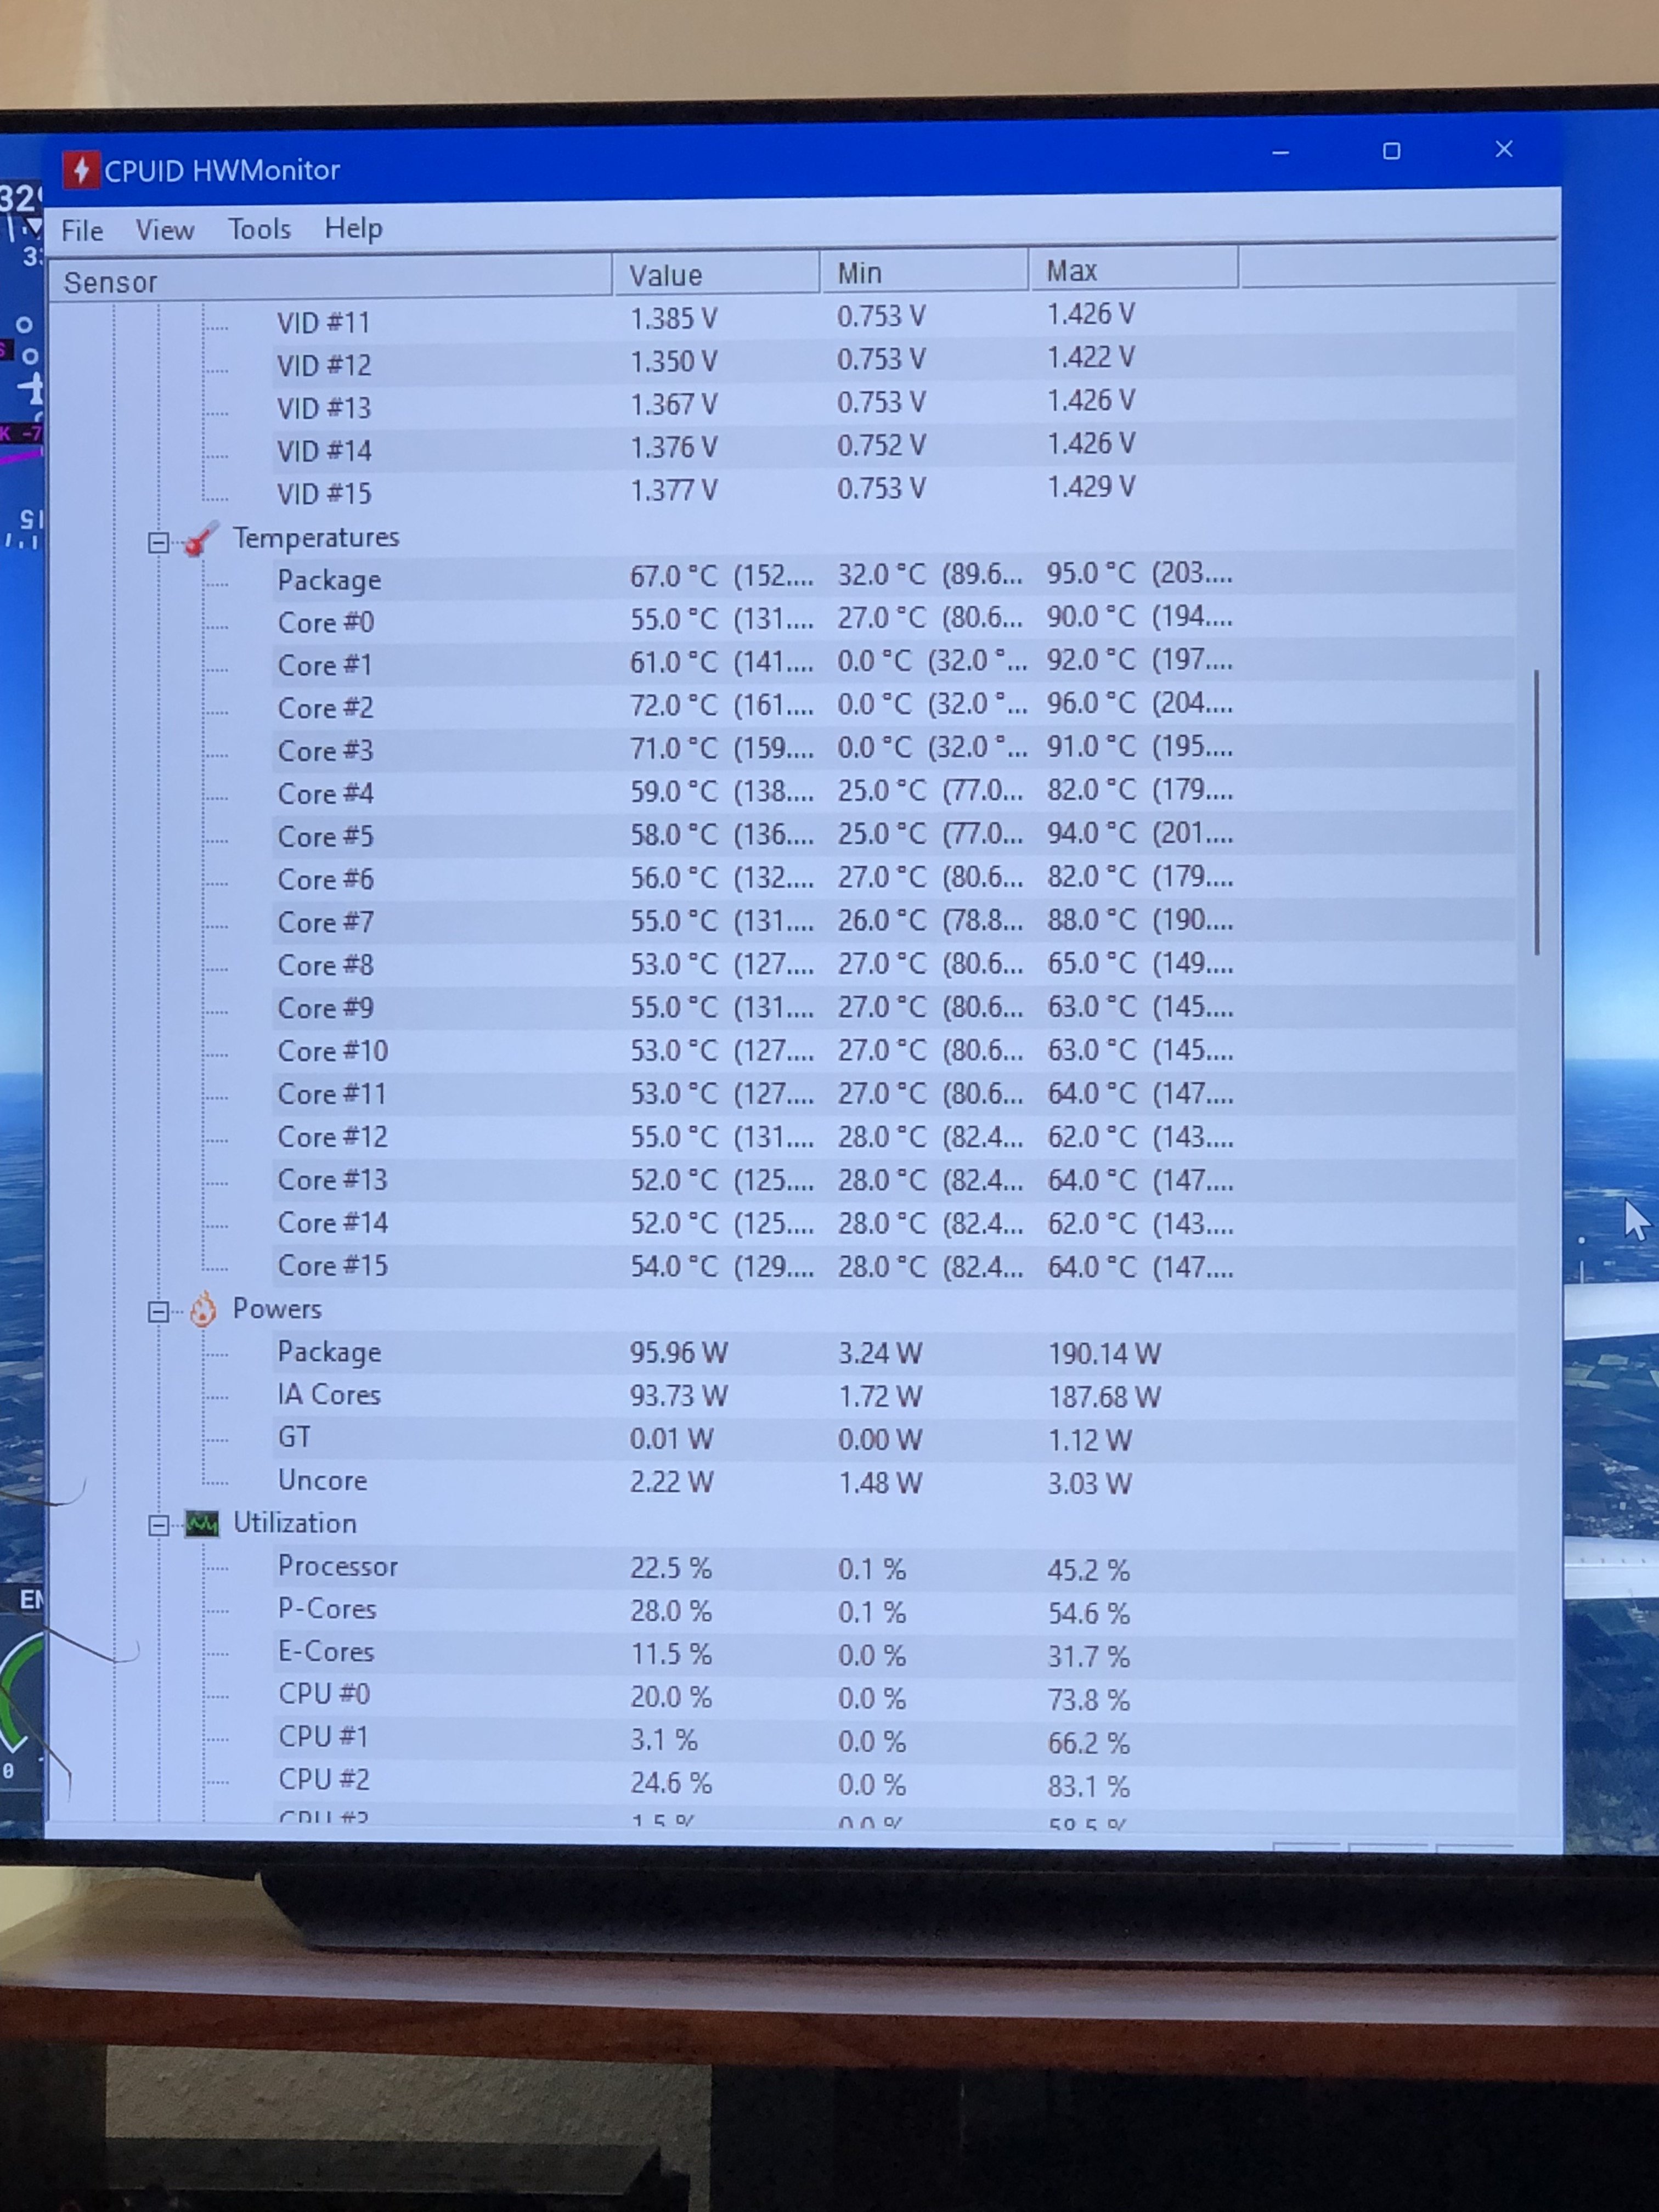
Task: Select the Core #2 temperature row
Action: click(x=326, y=708)
